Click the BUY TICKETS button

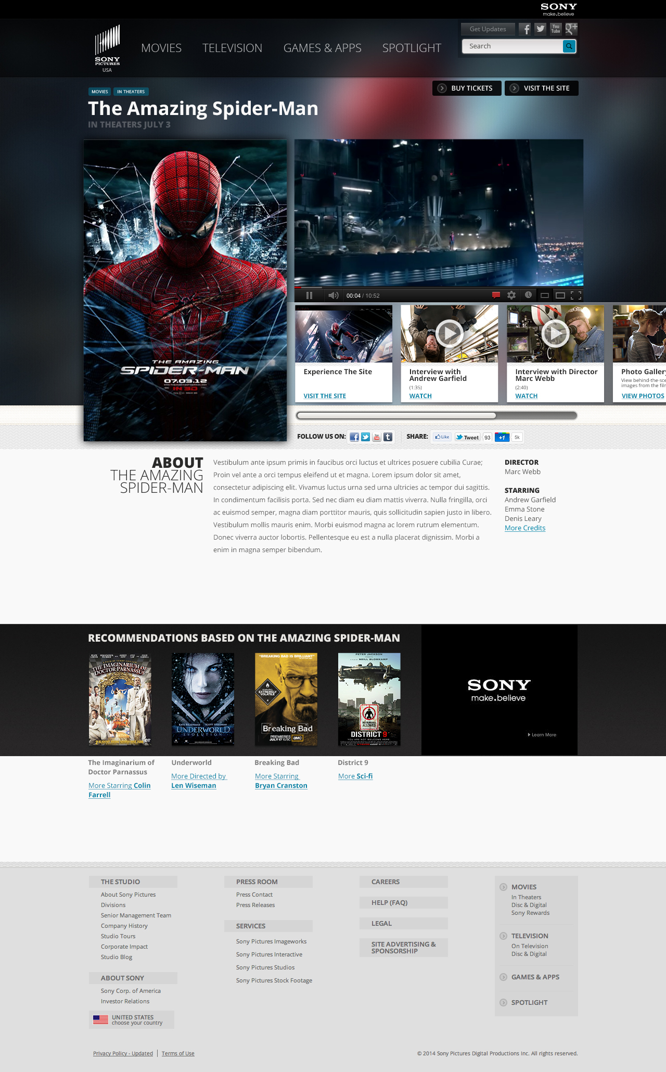[466, 88]
